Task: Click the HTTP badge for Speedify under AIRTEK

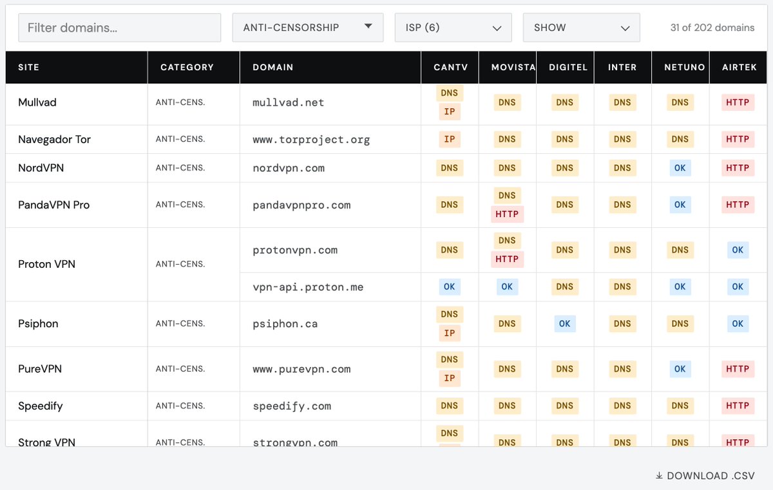Action: [x=738, y=406]
